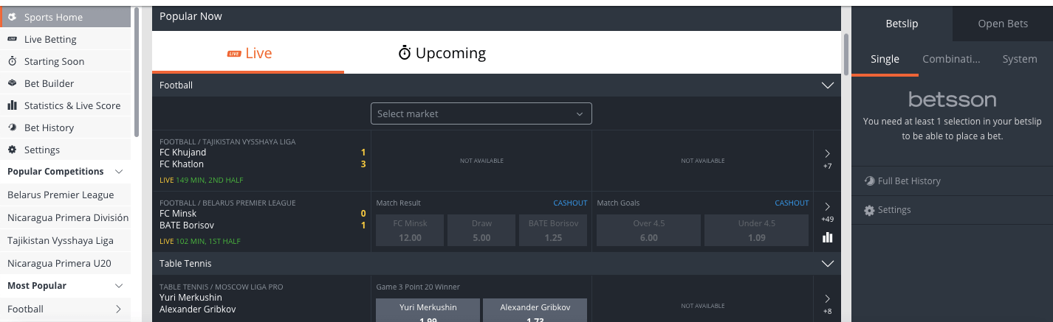Screen dimensions: 1053x322
Task: Pick Yuri Merkushin Game 3 Point 20 odds
Action: 428,310
